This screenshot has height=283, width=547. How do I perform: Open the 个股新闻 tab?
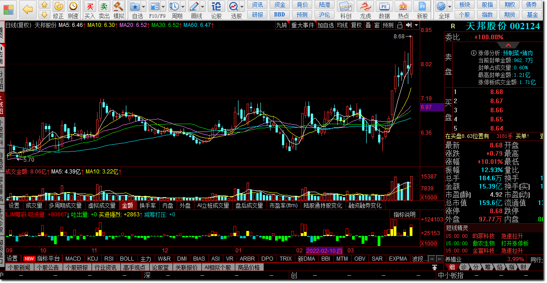click(20, 267)
